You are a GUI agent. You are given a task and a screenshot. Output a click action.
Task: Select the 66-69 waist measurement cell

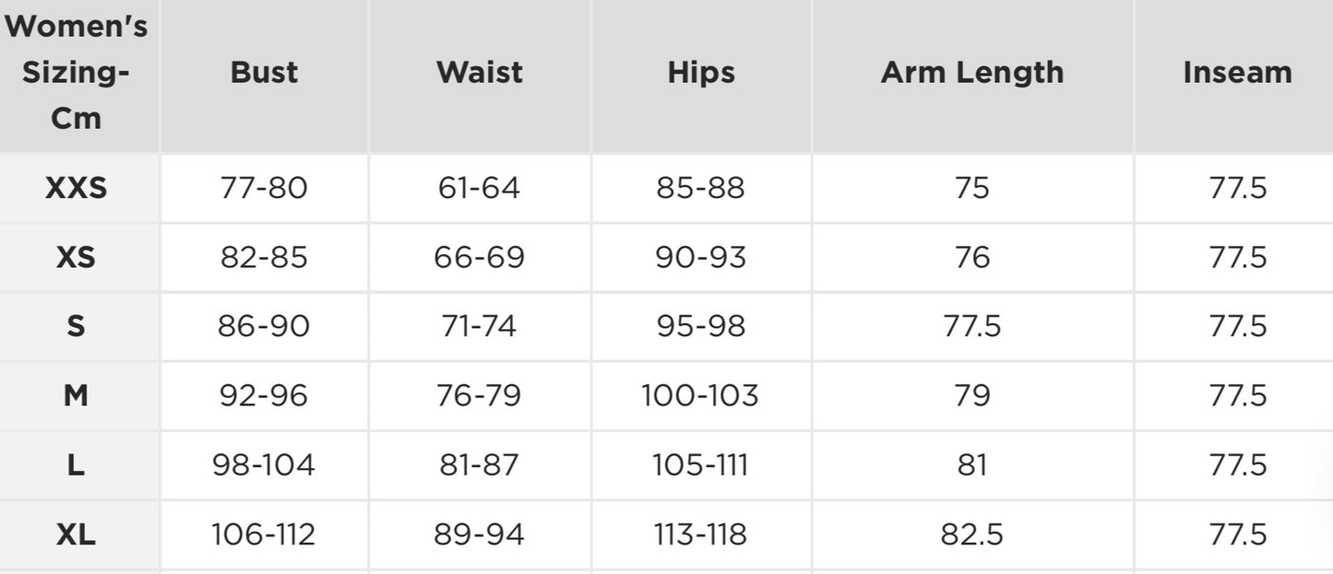[x=480, y=257]
